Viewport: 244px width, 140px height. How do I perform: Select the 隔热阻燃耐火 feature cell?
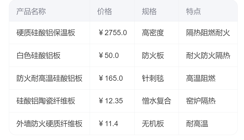point(208,33)
